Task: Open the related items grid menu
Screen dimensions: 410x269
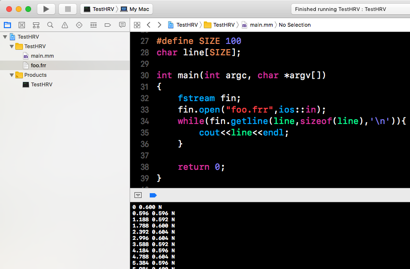Action: click(x=137, y=25)
